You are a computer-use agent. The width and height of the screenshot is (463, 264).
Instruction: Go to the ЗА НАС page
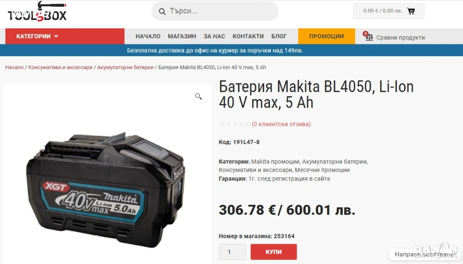coord(214,36)
